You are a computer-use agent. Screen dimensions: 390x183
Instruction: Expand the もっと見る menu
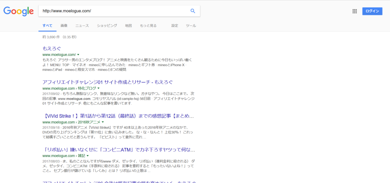(x=148, y=25)
